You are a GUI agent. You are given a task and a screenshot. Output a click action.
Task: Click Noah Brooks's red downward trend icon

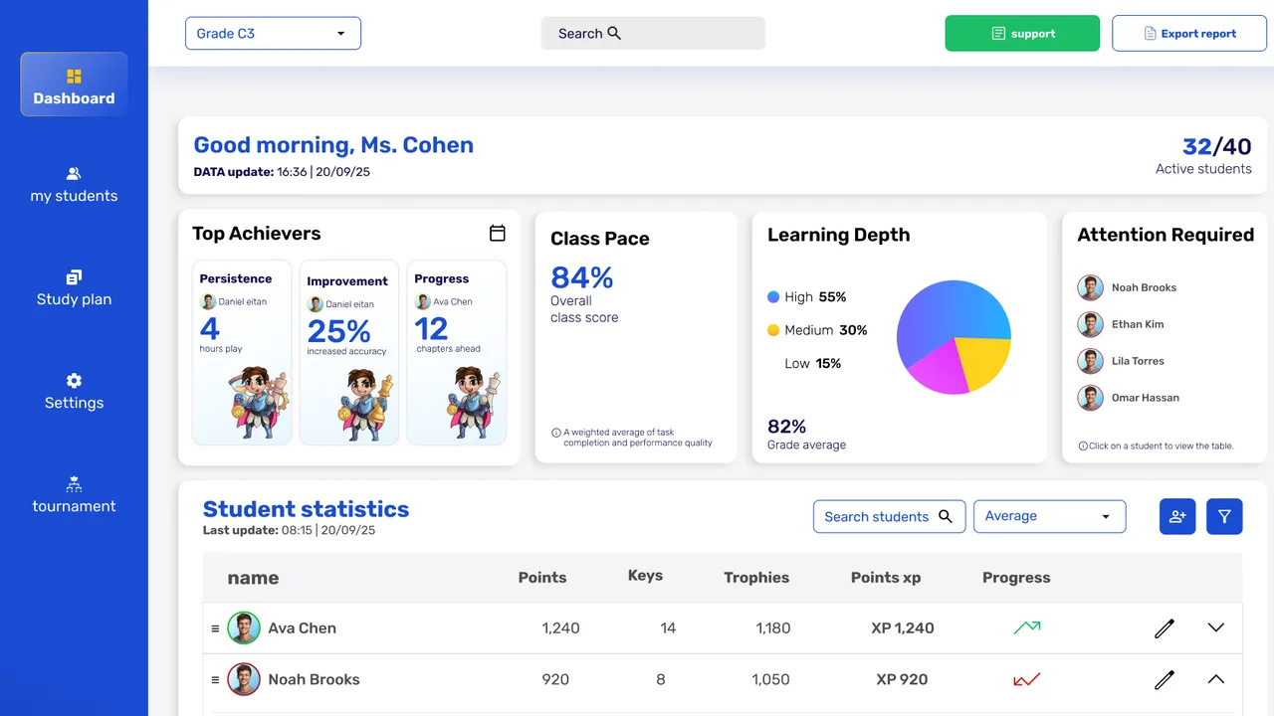tap(1026, 680)
